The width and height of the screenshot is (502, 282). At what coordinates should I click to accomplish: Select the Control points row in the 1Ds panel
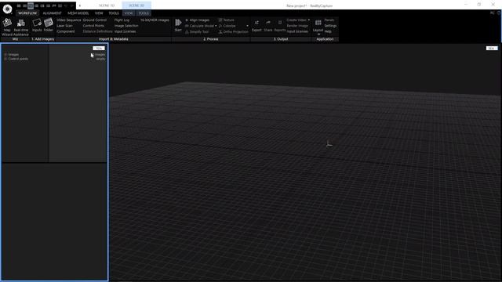18,59
